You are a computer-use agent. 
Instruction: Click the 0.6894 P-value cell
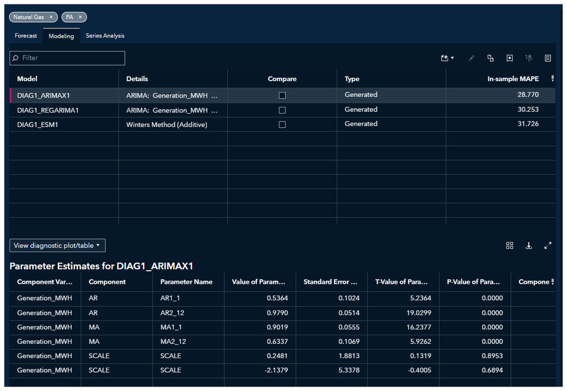(492, 371)
